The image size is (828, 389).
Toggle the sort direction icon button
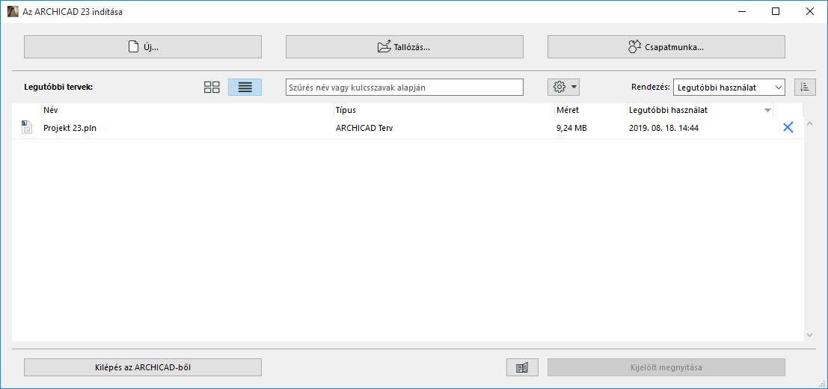(x=805, y=87)
